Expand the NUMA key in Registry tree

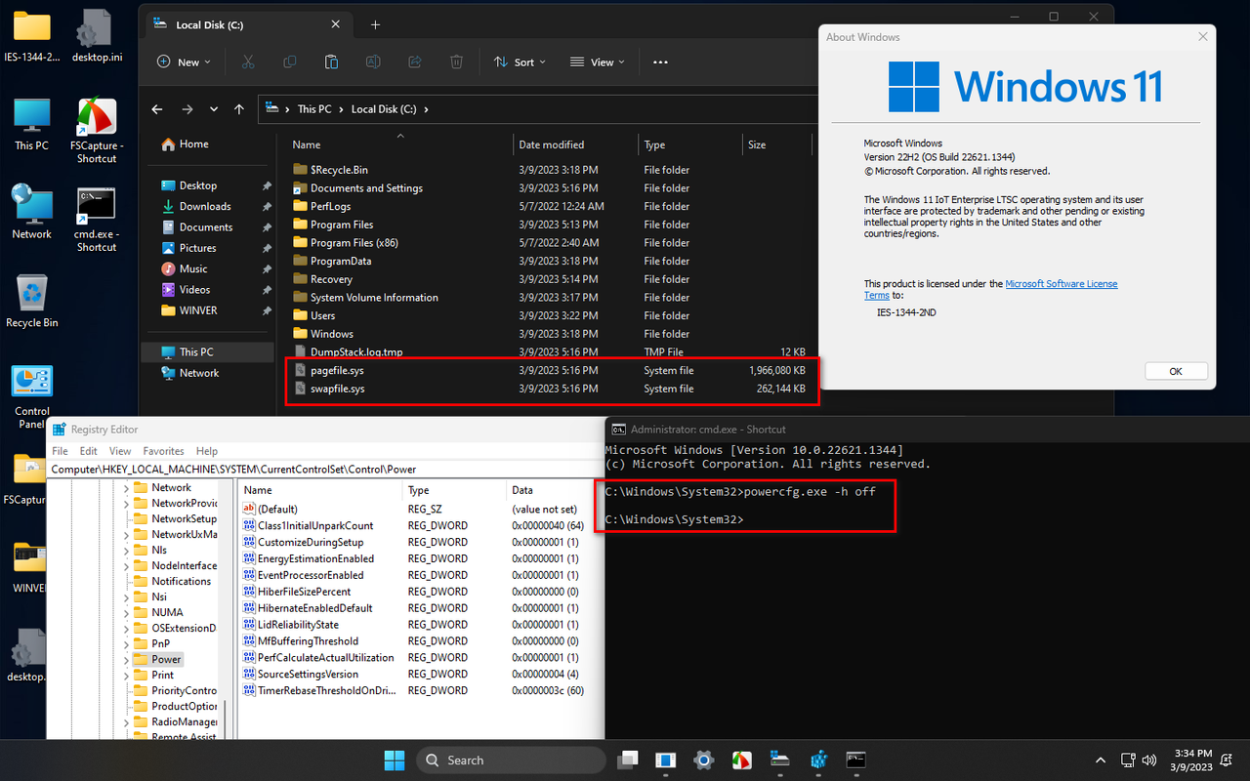click(126, 612)
